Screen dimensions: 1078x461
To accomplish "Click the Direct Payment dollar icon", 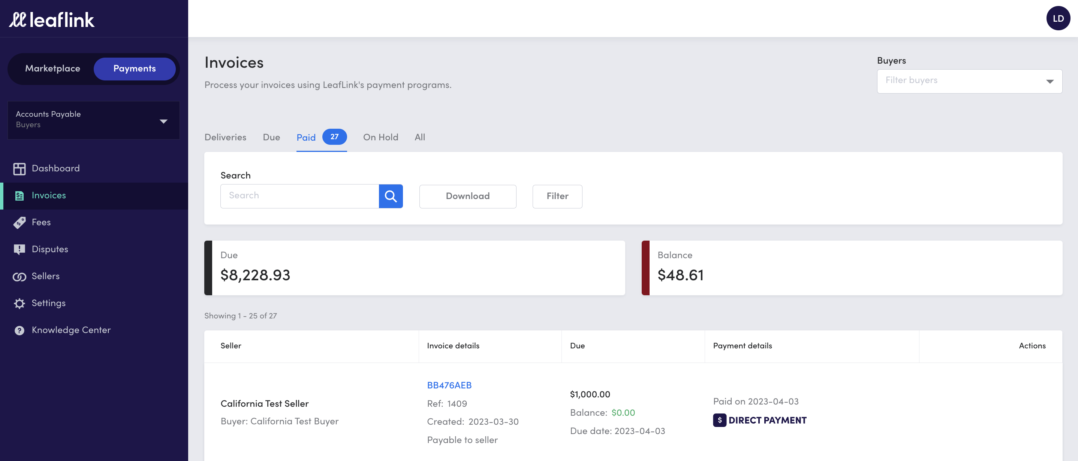I will (x=719, y=420).
